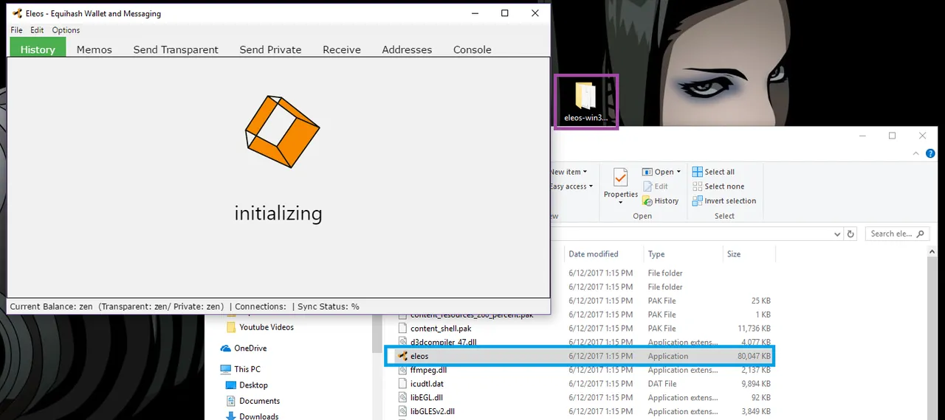
Task: Click the Explorer Help question mark icon
Action: click(x=930, y=154)
